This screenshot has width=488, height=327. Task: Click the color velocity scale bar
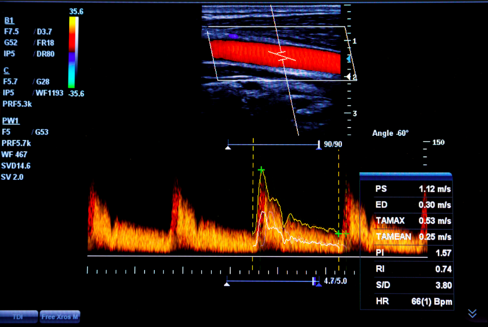coord(73,52)
